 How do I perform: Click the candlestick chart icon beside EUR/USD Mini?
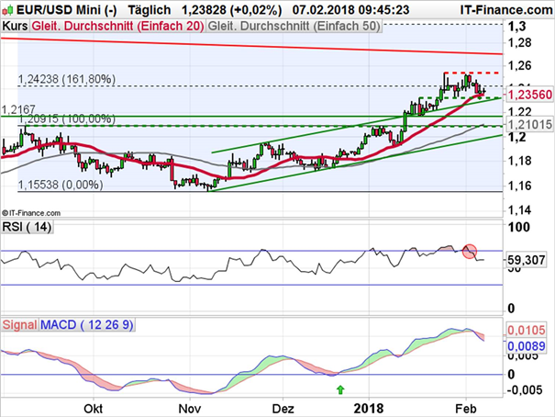pos(7,10)
